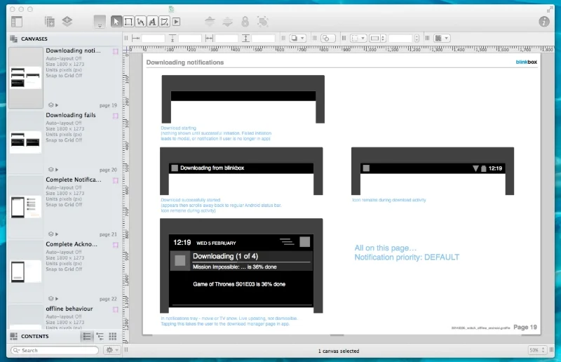Select the Line tool
Image resolution: width=561 pixels, height=362 pixels.
tap(140, 22)
